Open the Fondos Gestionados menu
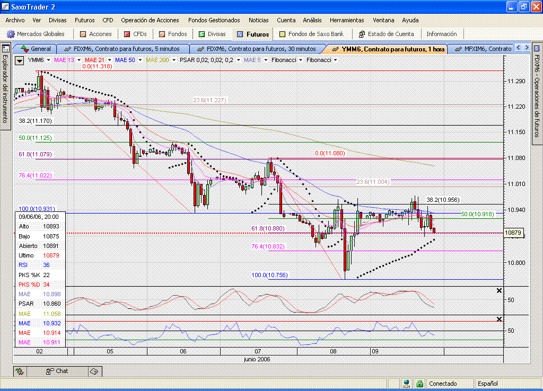This screenshot has width=543, height=391. [x=214, y=20]
